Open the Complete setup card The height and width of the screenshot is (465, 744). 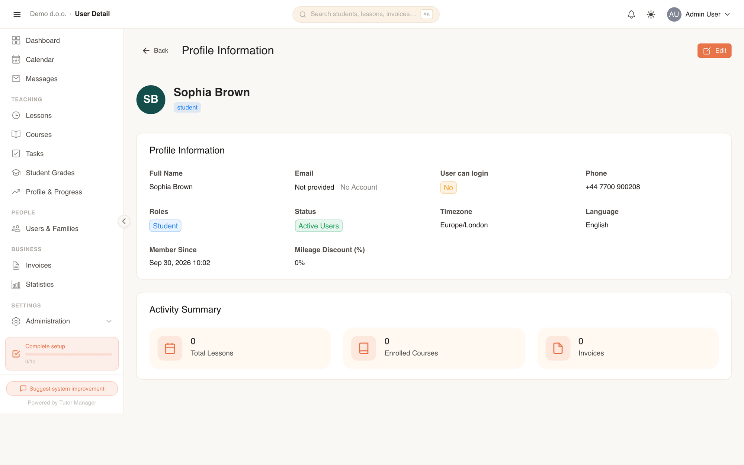62,353
